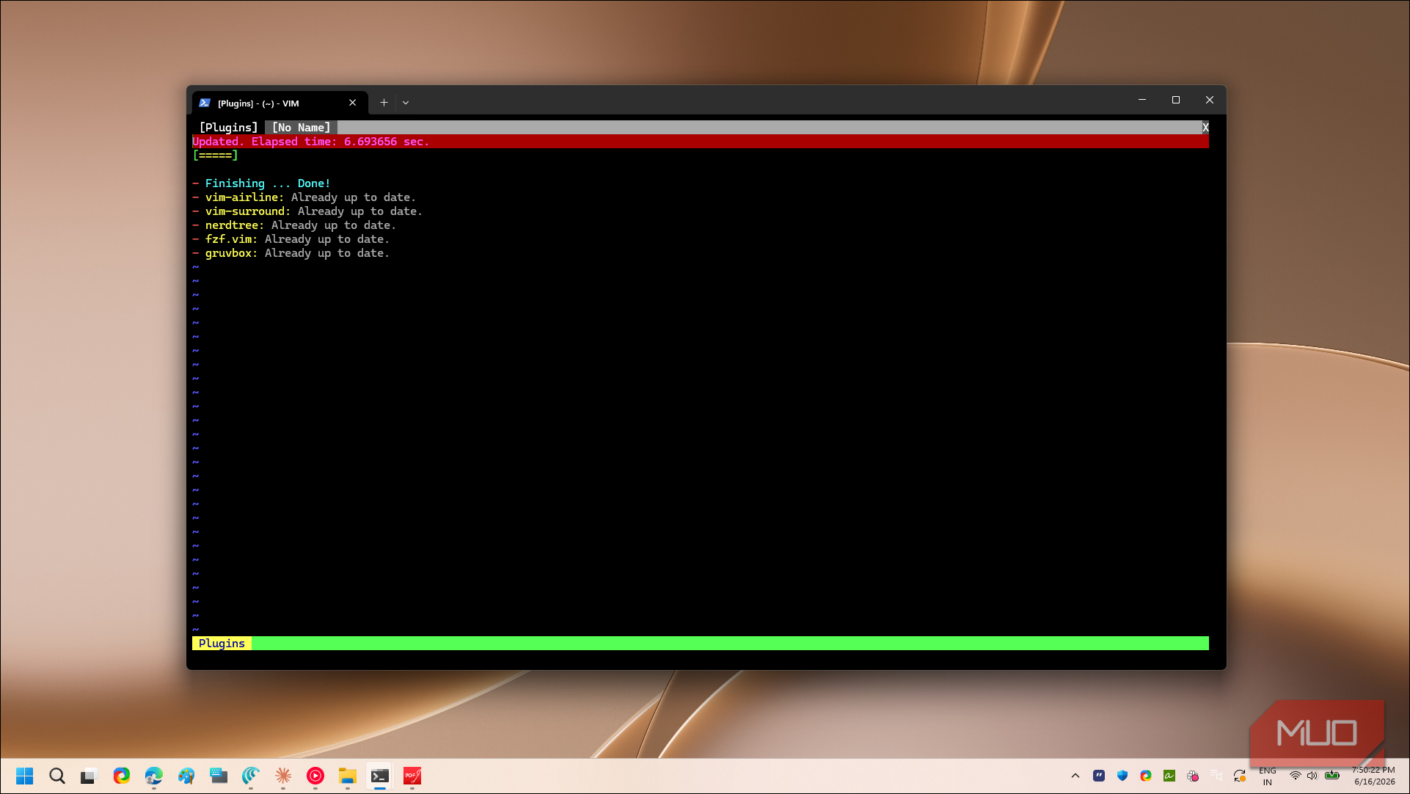Launch Microsoft Edge from the taskbar
This screenshot has height=794, width=1410.
tap(153, 776)
